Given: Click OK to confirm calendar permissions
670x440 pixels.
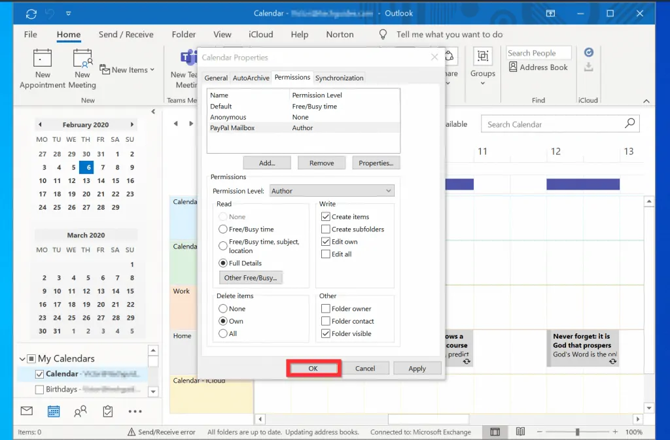Looking at the screenshot, I should pos(313,369).
